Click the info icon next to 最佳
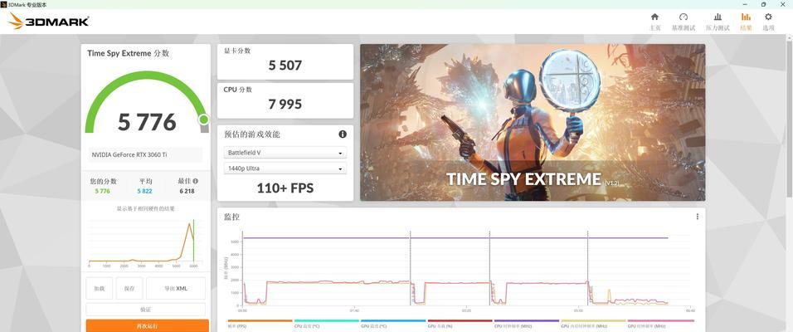The image size is (793, 332). (195, 181)
